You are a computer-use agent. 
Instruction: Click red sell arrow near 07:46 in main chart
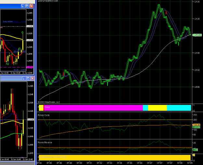tap(63, 74)
